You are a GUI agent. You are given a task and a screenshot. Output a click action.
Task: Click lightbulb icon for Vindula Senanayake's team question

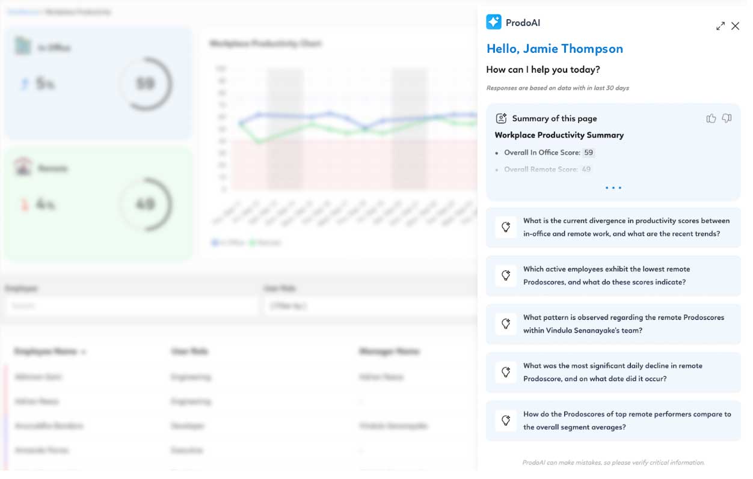click(x=506, y=324)
